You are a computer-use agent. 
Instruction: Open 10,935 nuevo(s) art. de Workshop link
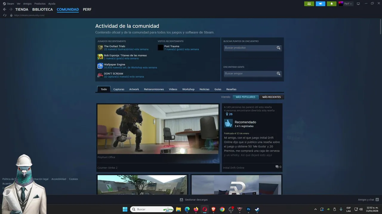tap(130, 67)
